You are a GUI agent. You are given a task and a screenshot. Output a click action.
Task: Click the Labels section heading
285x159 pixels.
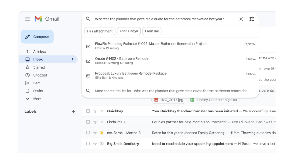31,111
